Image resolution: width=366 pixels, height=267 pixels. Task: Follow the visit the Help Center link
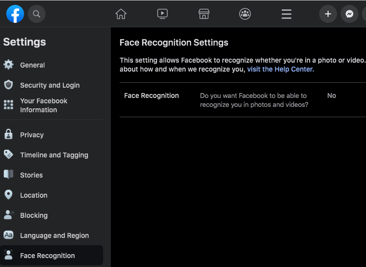[x=281, y=69]
